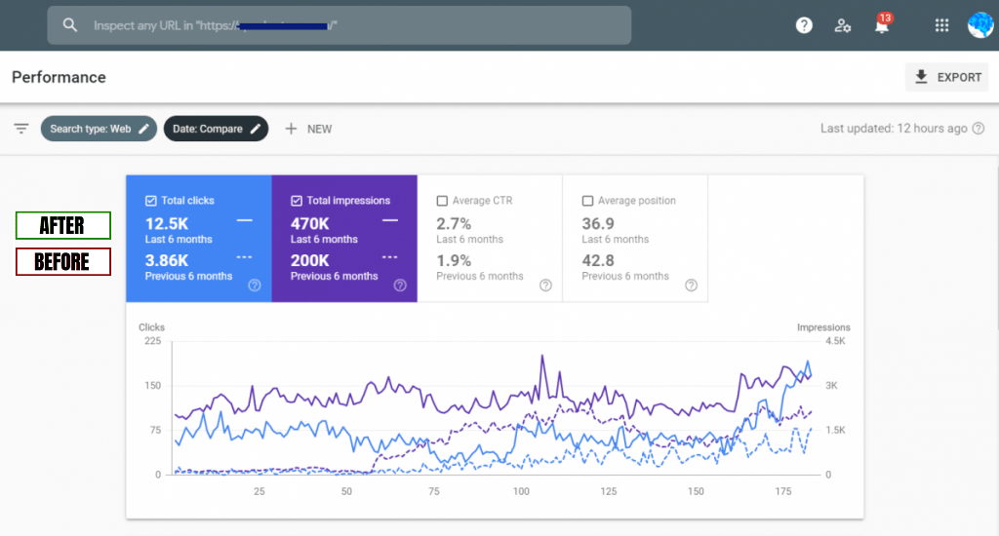This screenshot has height=536, width=999.
Task: Click the filter list icon
Action: point(21,129)
